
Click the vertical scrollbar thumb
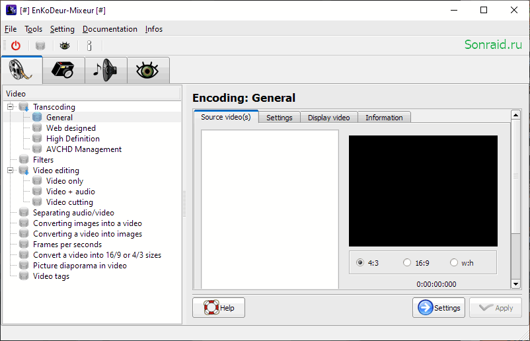coord(515,176)
